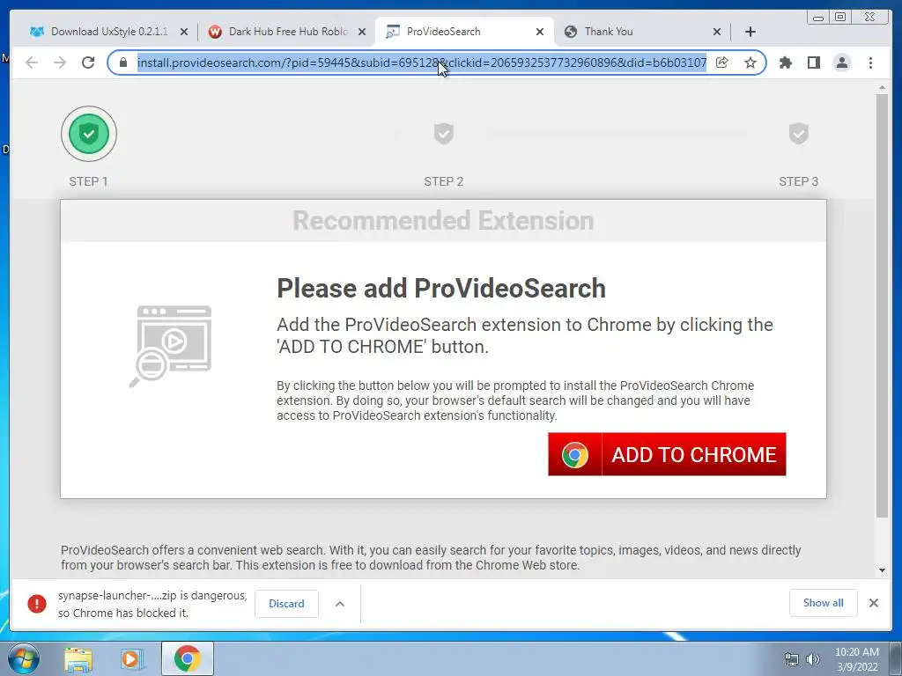
Task: Discard the blocked synapse-launcher download
Action: click(286, 604)
